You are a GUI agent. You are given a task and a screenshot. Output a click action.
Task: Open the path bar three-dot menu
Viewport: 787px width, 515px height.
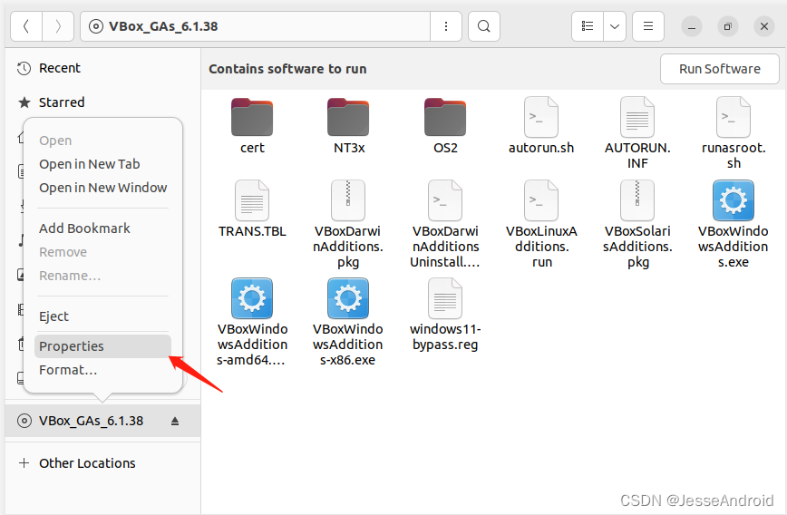pos(446,26)
